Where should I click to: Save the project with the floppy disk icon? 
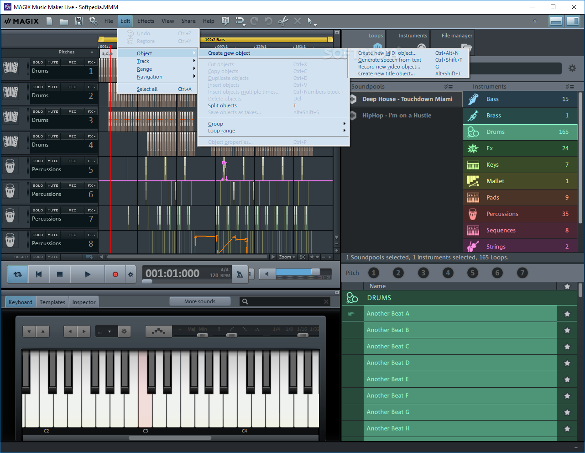point(79,21)
